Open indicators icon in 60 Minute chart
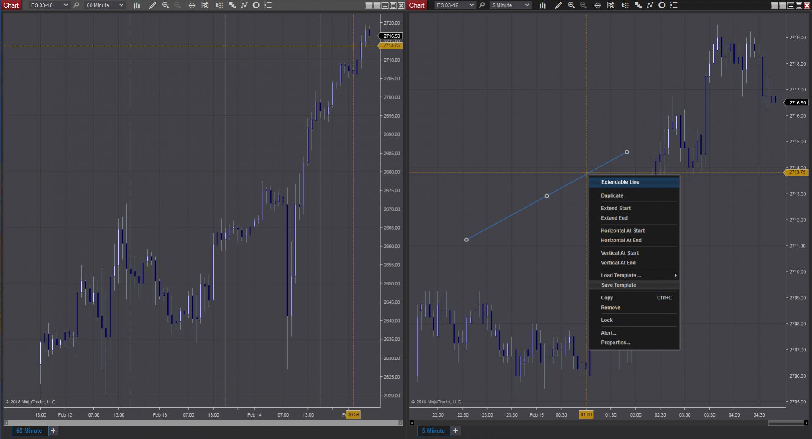 [244, 5]
